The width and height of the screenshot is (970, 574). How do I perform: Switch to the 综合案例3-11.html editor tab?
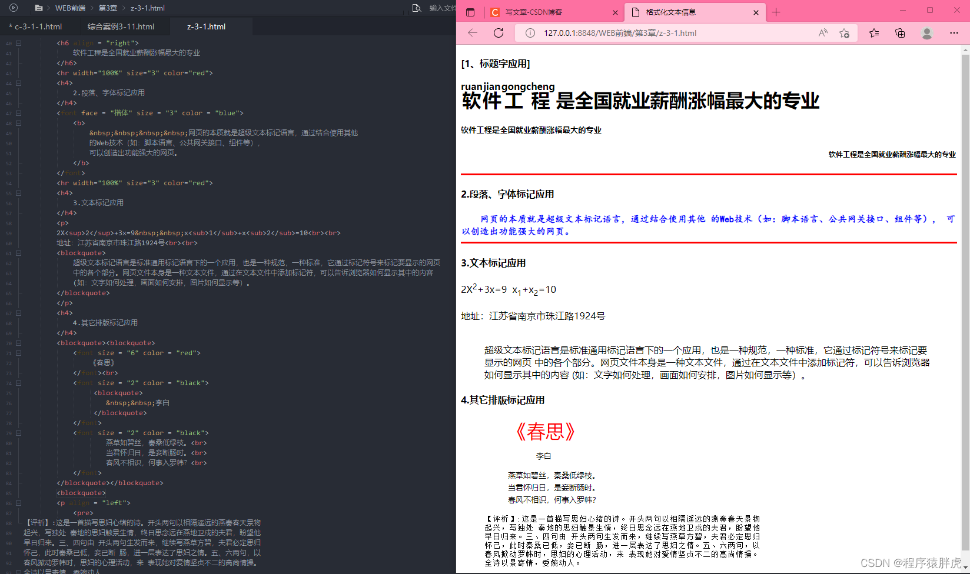pos(121,26)
